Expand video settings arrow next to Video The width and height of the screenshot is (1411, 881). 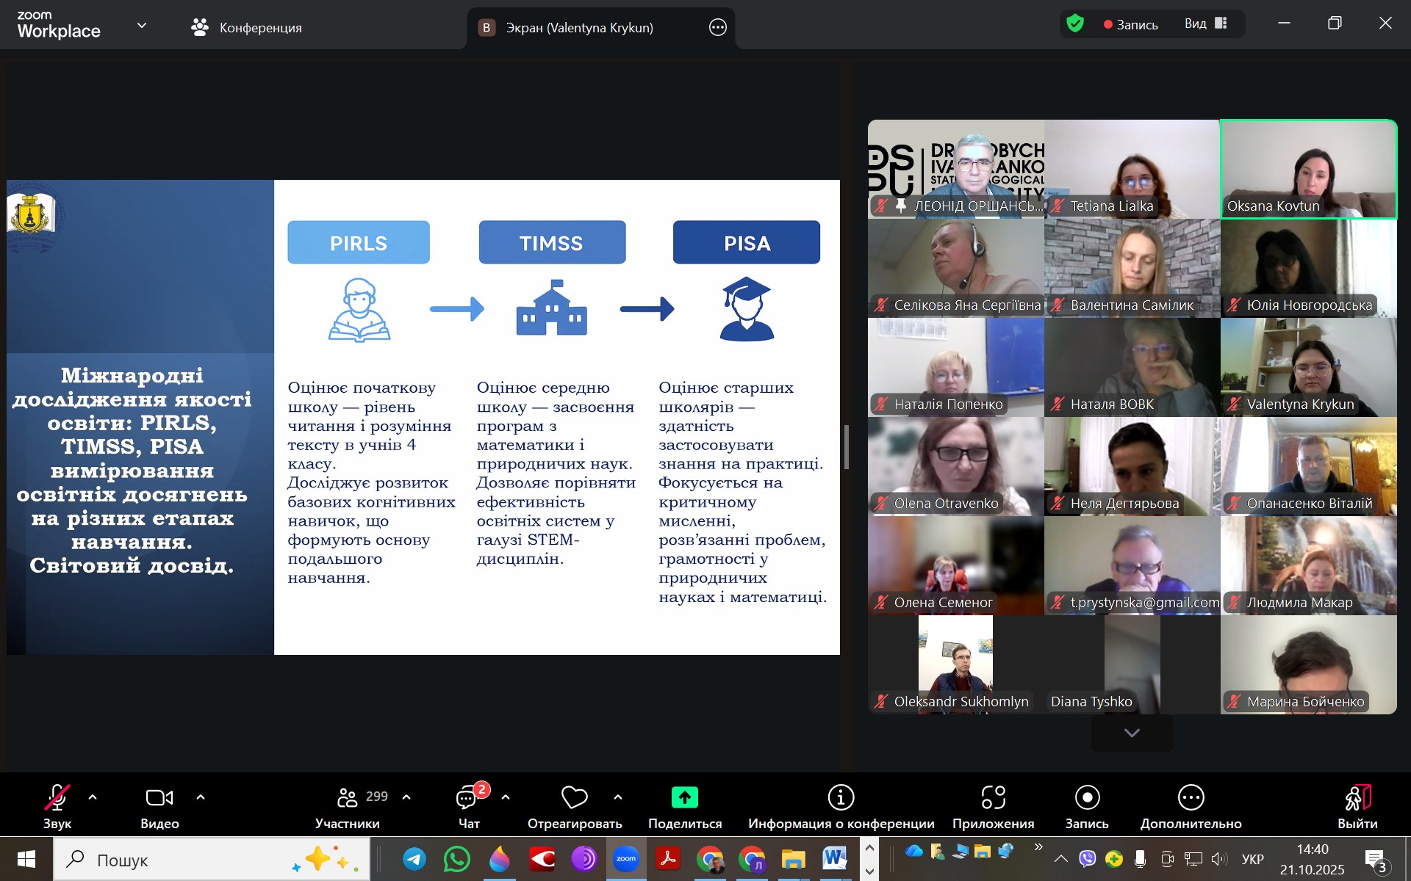[201, 797]
